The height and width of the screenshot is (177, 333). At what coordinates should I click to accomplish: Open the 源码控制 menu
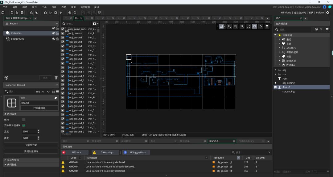click(85, 7)
